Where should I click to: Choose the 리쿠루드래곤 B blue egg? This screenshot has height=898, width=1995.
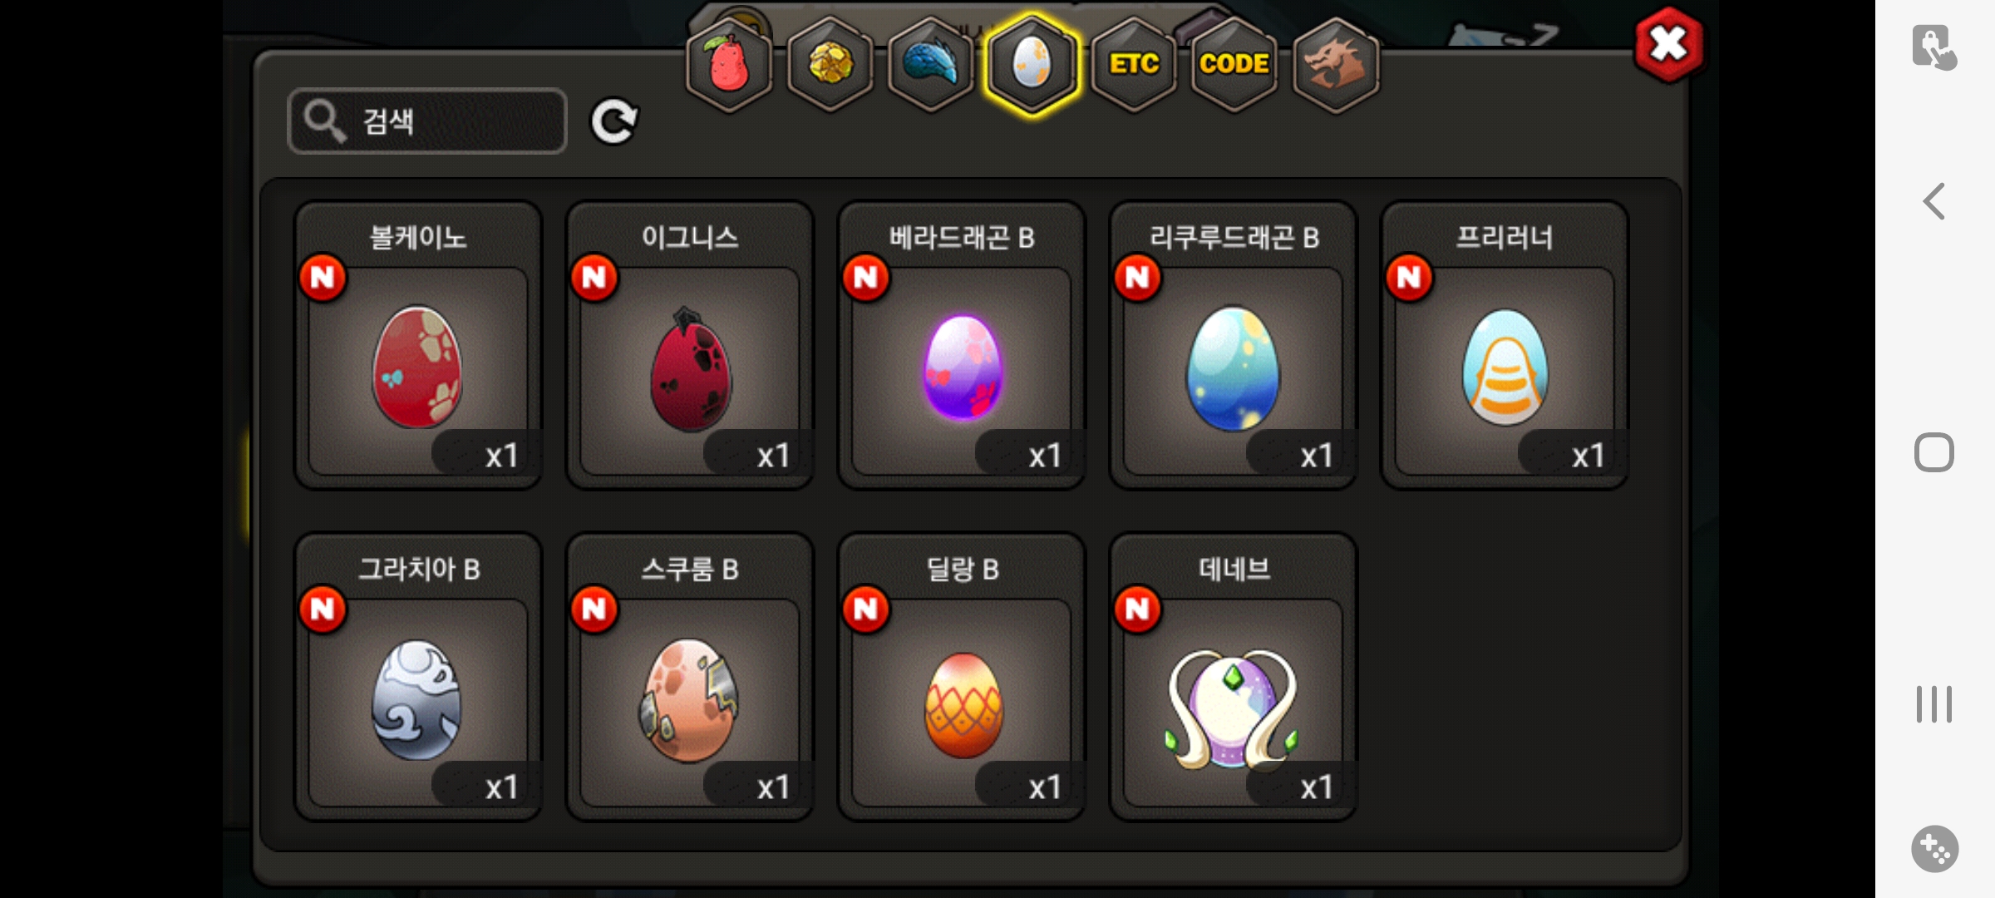1234,345
